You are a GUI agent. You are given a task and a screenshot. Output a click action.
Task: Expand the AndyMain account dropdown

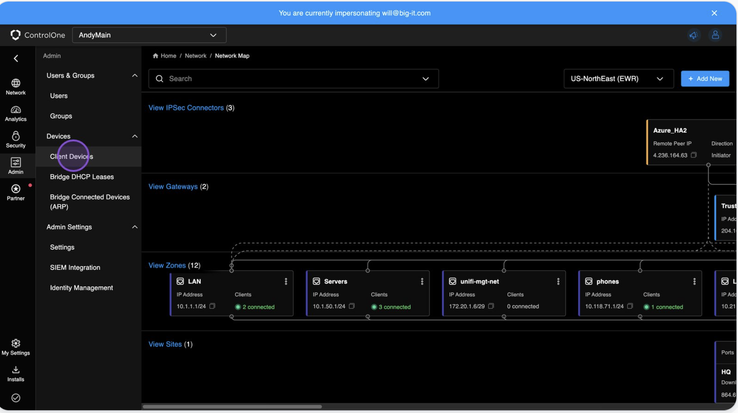[213, 35]
